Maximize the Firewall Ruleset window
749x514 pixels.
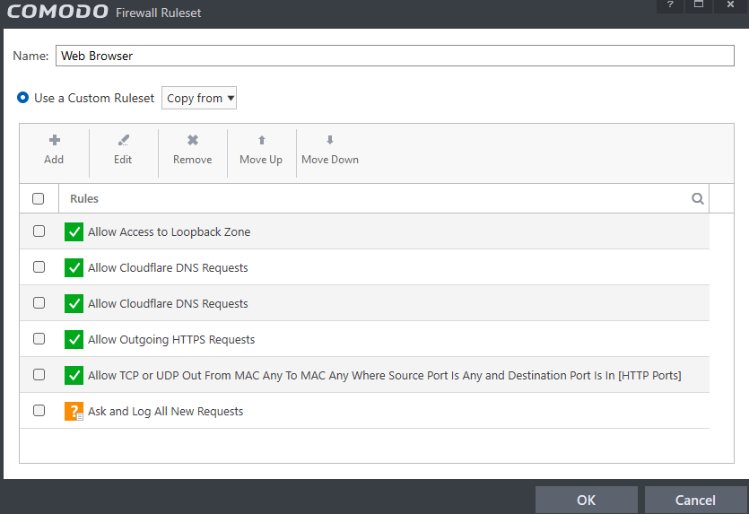[x=699, y=4]
